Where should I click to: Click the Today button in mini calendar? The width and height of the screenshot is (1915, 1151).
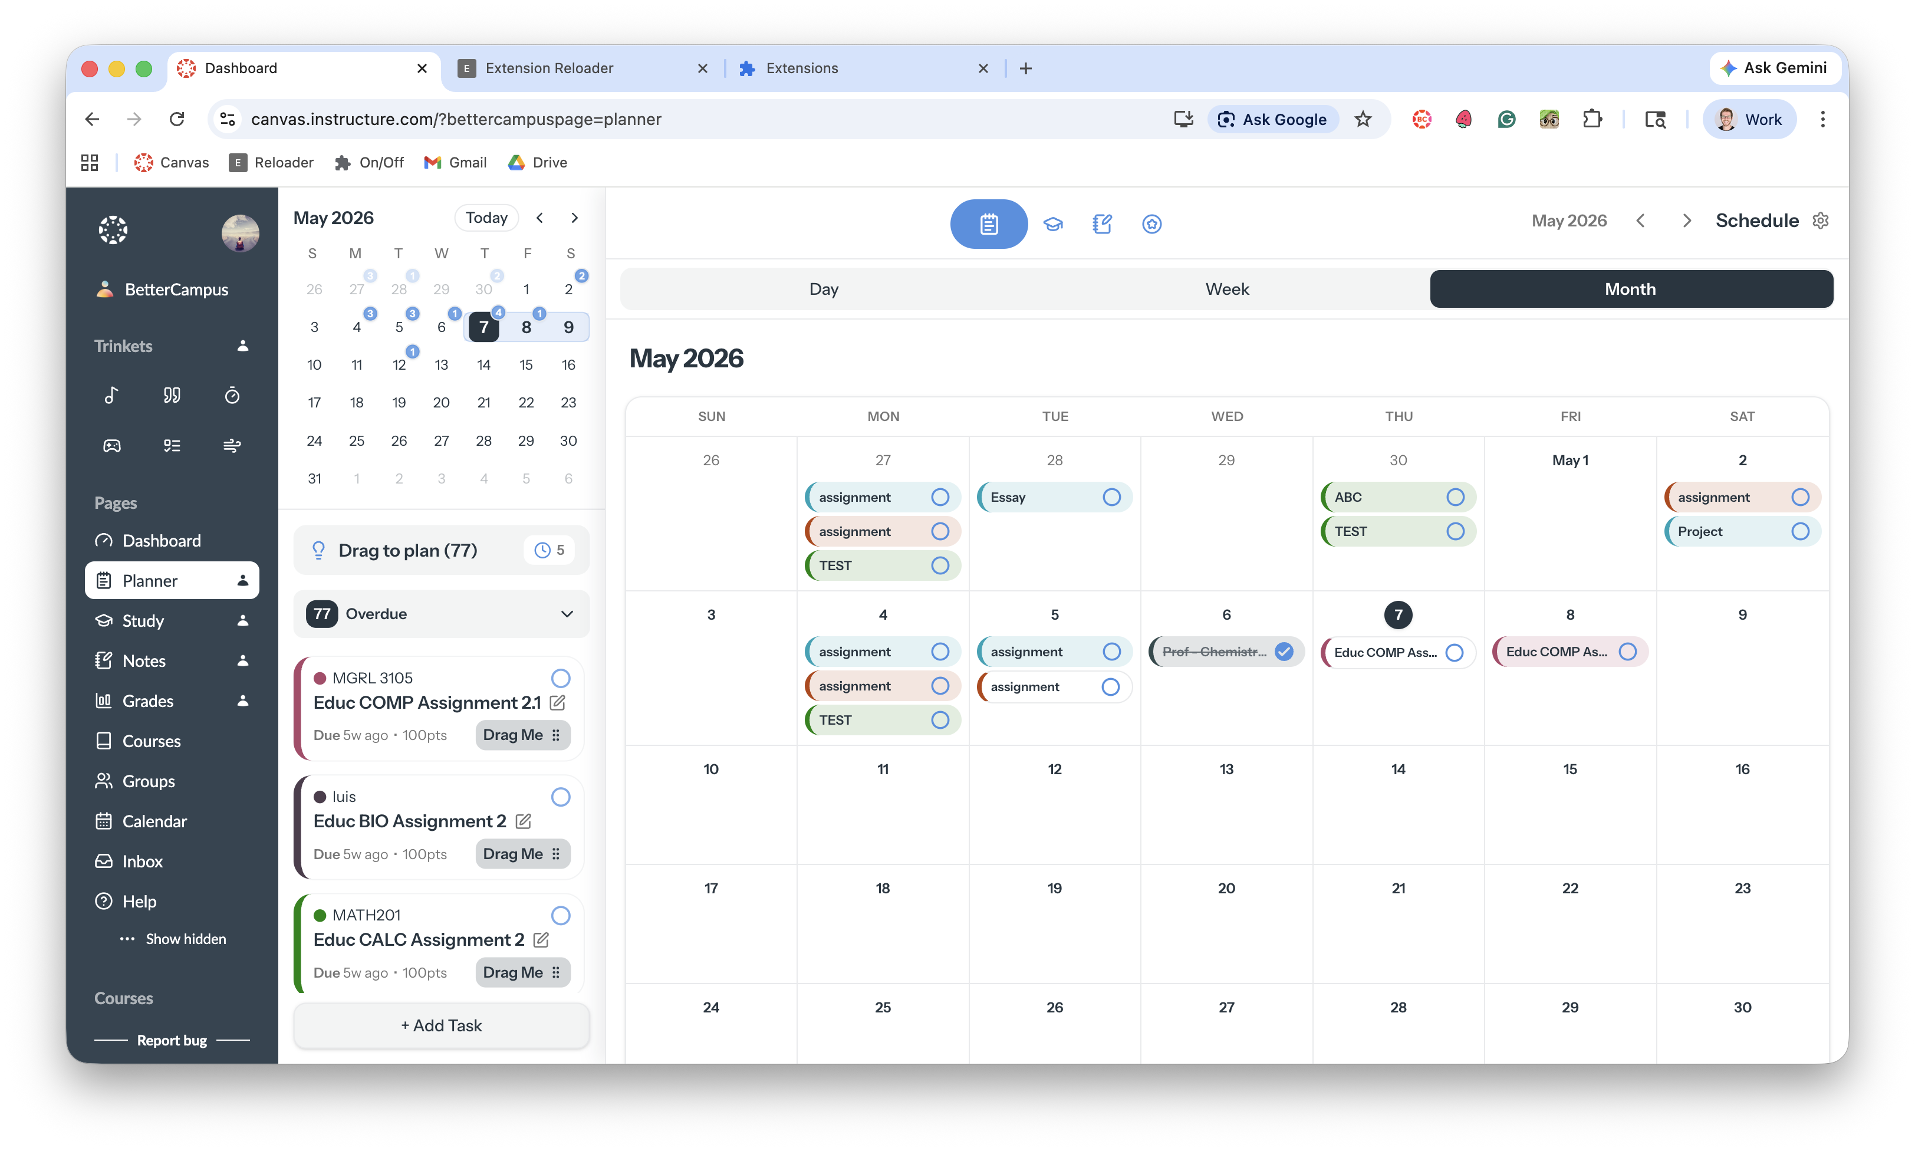[486, 218]
